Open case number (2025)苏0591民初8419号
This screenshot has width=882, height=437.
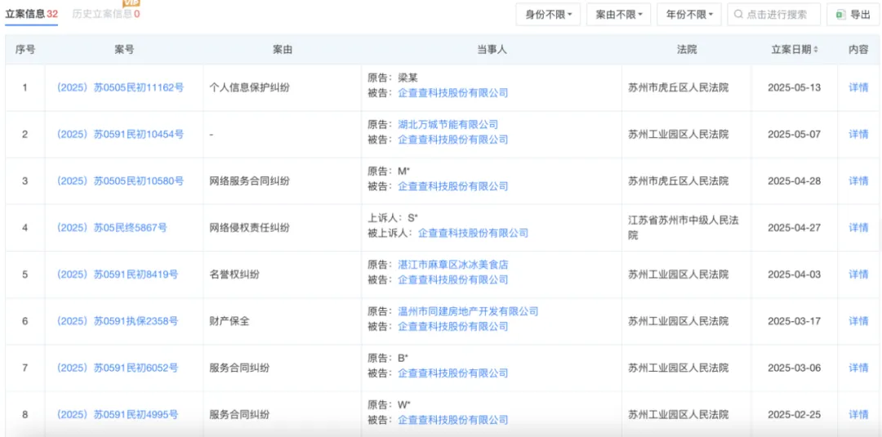pyautogui.click(x=117, y=274)
